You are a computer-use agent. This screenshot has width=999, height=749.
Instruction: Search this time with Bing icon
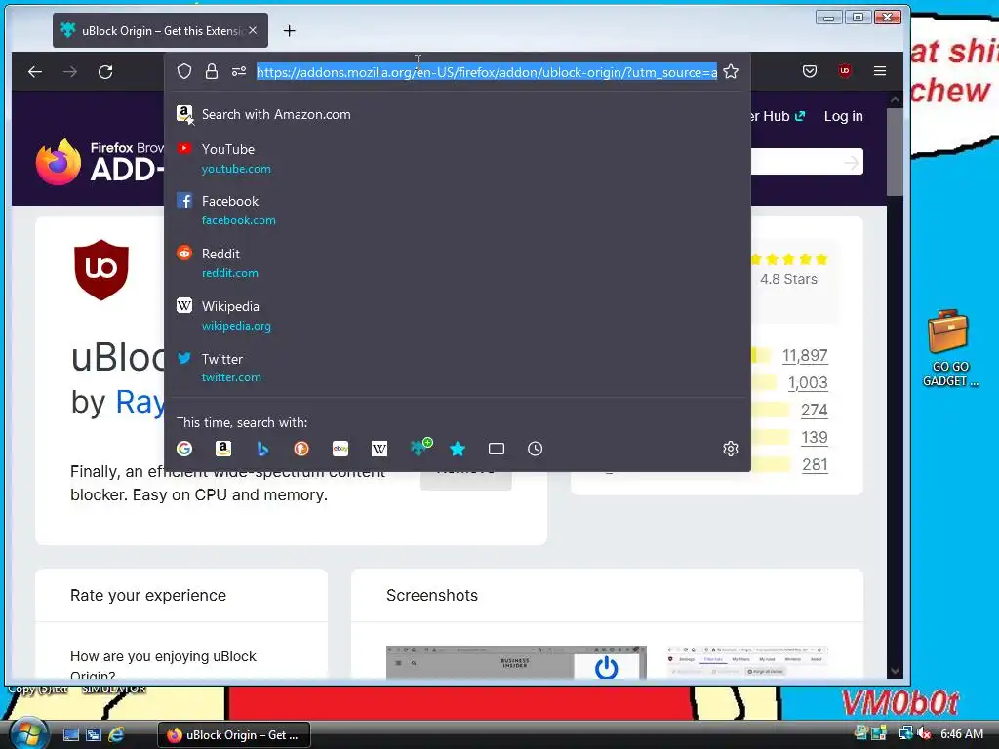coord(262,449)
